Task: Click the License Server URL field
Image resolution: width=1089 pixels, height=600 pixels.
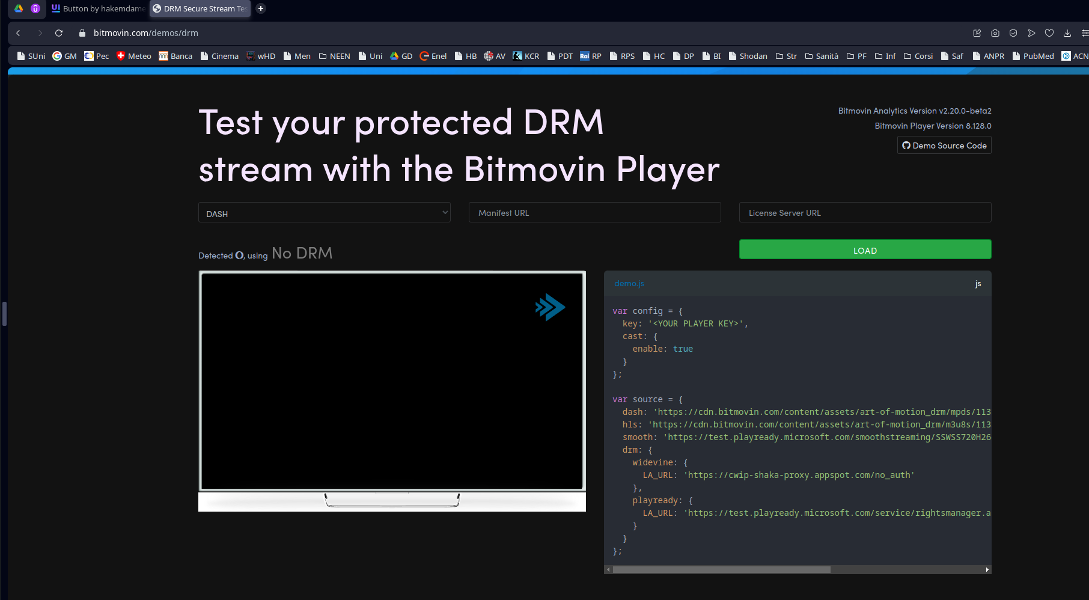Action: point(865,213)
